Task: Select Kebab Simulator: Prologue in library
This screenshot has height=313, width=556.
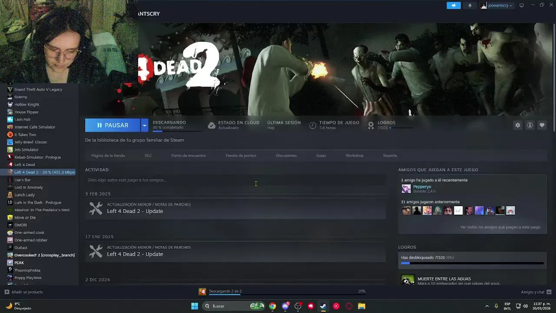Action: coord(37,157)
